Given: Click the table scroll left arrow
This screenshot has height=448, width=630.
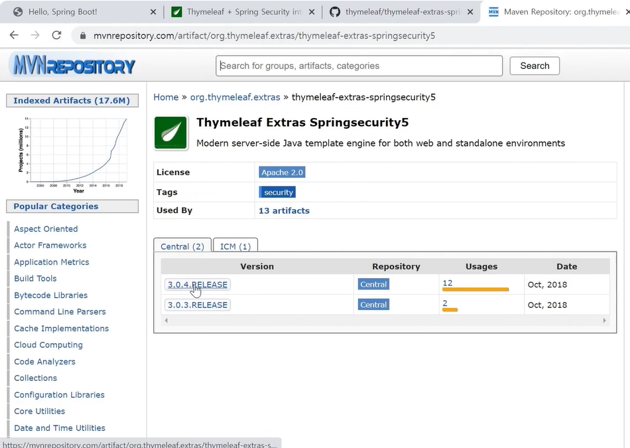Looking at the screenshot, I should [166, 321].
